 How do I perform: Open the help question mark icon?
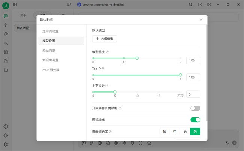(6, 126)
